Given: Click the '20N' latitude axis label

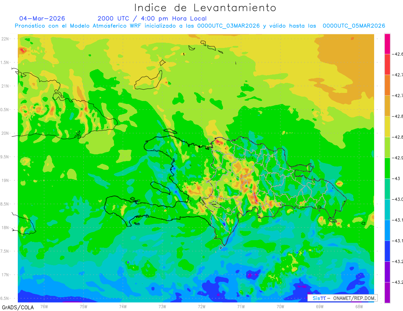Looking at the screenshot, I should point(5,133).
